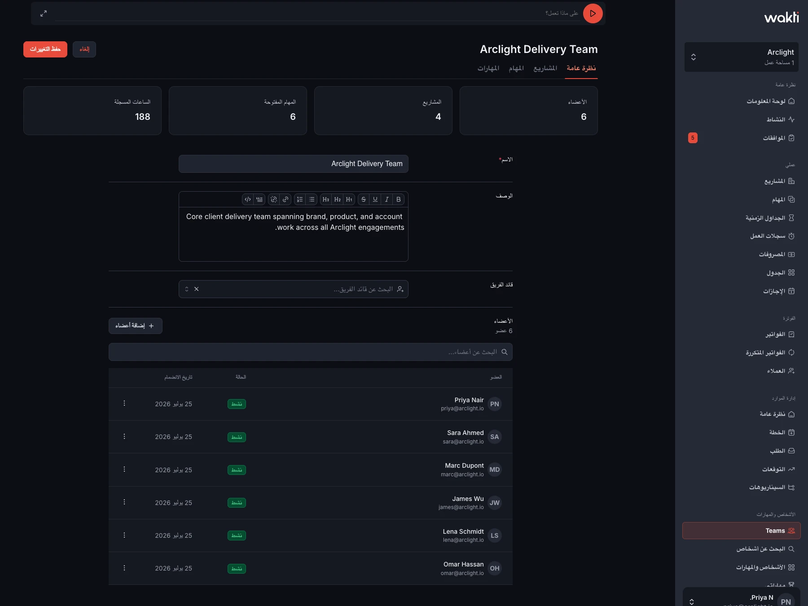Open row actions menu for Sara Ahmed
This screenshot has height=606, width=808.
[124, 437]
